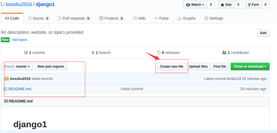Image resolution: width=277 pixels, height=133 pixels.
Task: Click the branch icon beside 1 branch
Action: [x=93, y=53]
